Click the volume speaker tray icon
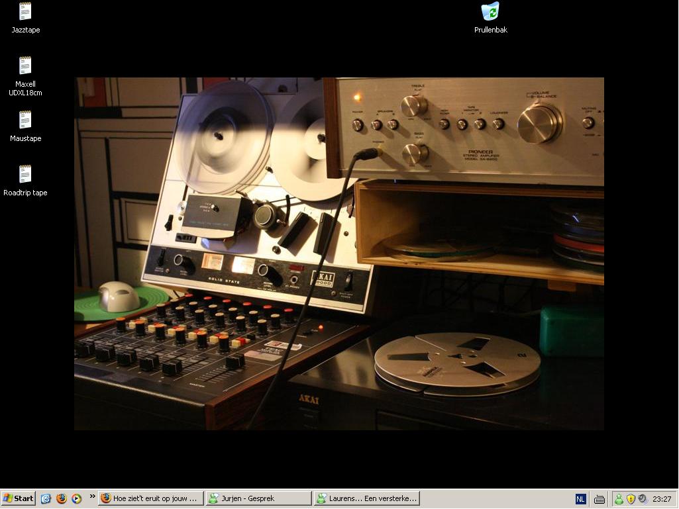 coord(642,499)
